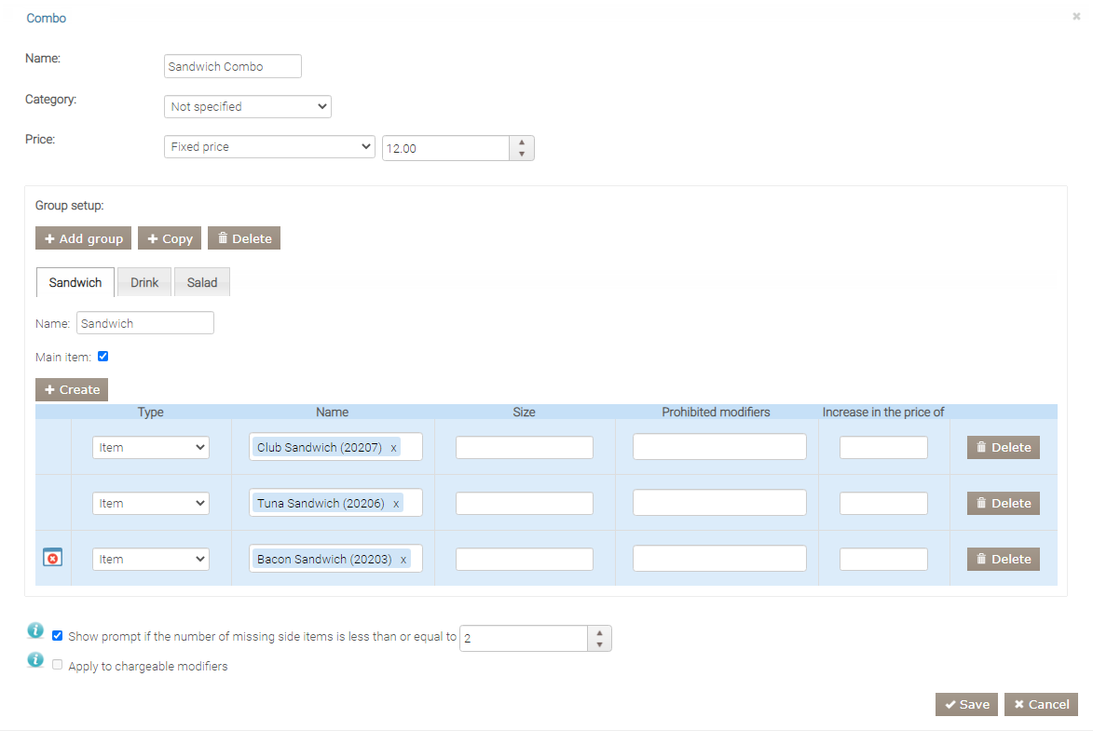The height and width of the screenshot is (731, 1093).
Task: Switch to the Drink group tab
Action: (144, 282)
